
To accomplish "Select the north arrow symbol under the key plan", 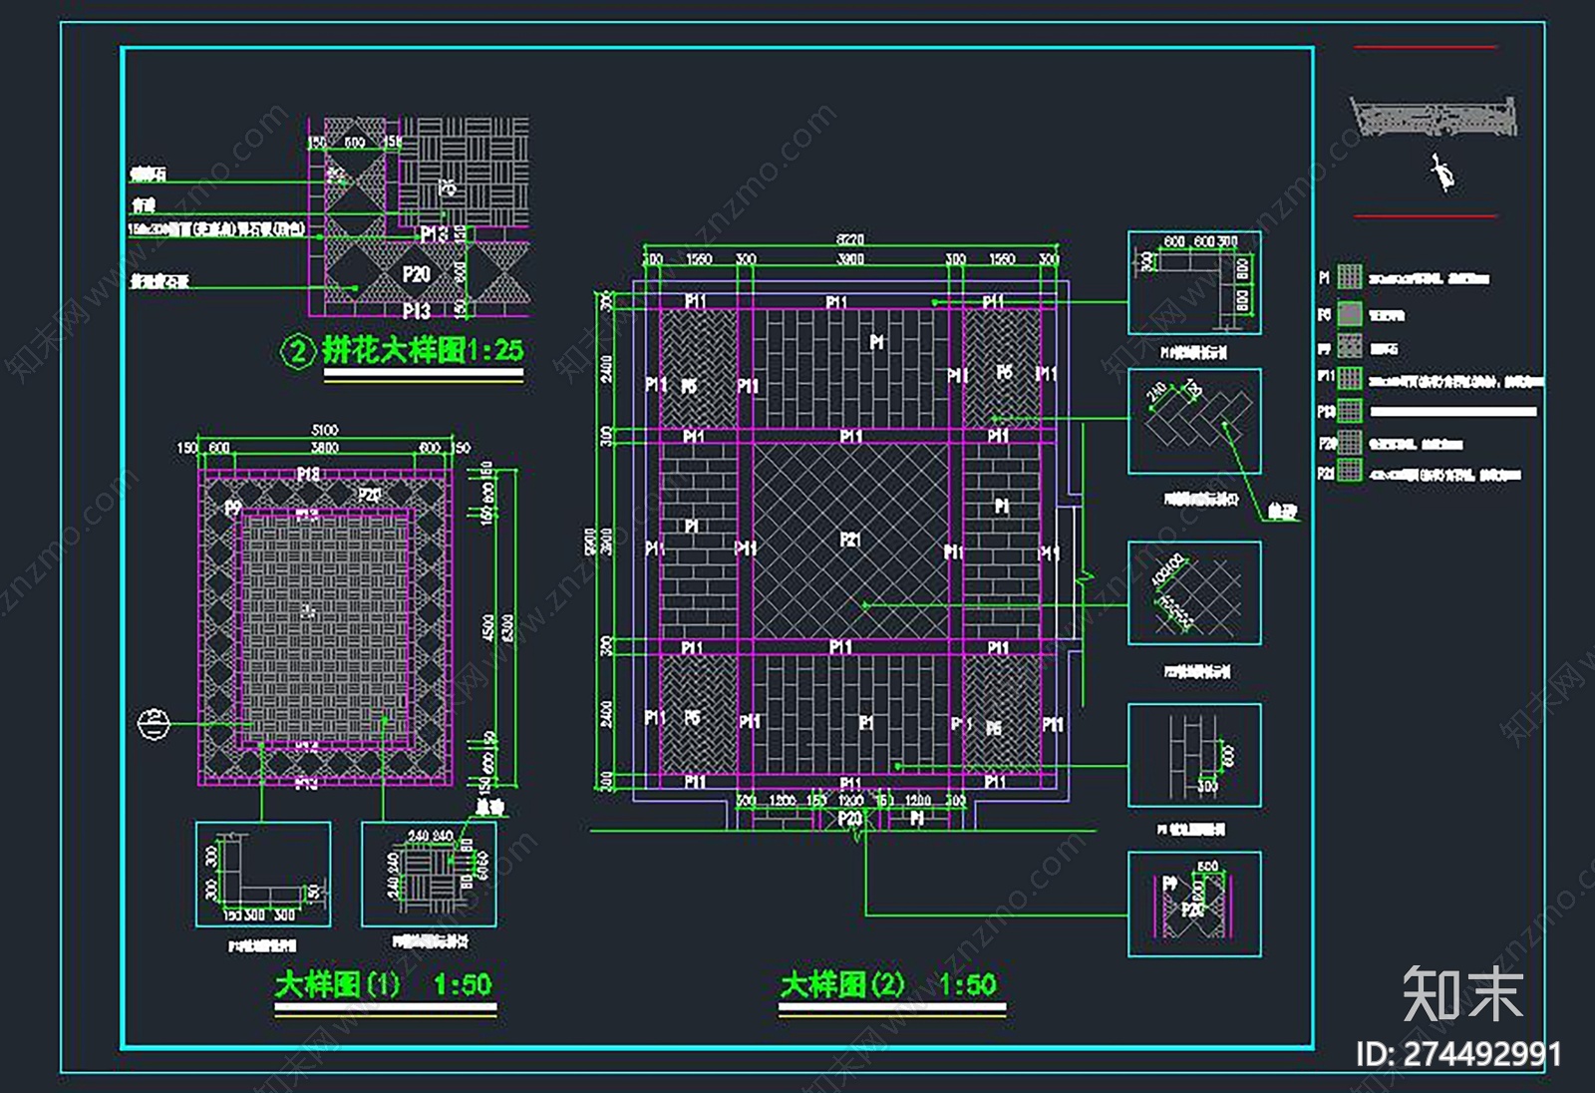I will coord(1441,174).
